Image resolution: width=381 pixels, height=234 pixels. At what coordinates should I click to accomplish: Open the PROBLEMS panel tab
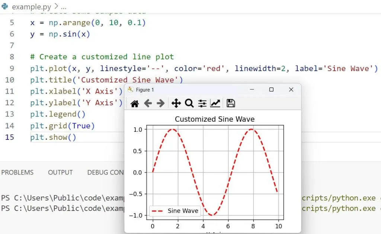point(17,172)
